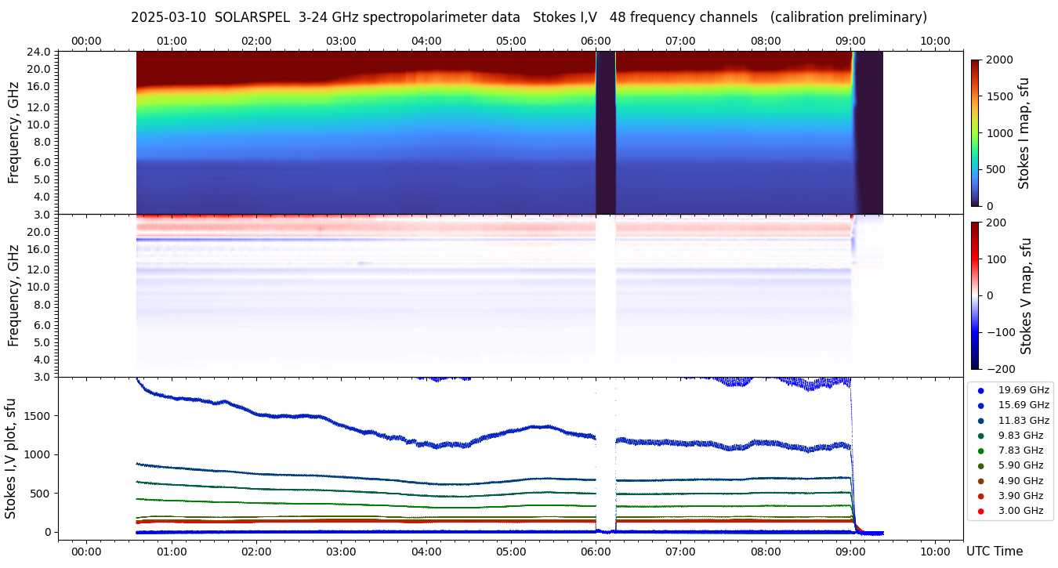This screenshot has height=568, width=1058.
Task: Click the Stokes V map colorbar
Action: tap(975, 295)
